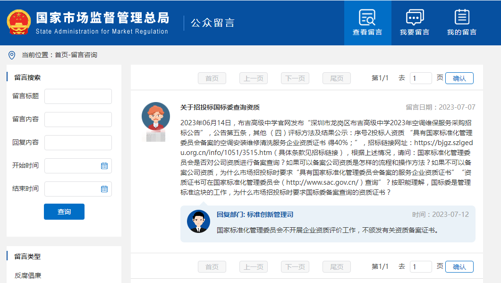Focus the 留言标题 input field
Image resolution: width=501 pixels, height=283 pixels.
click(x=78, y=96)
